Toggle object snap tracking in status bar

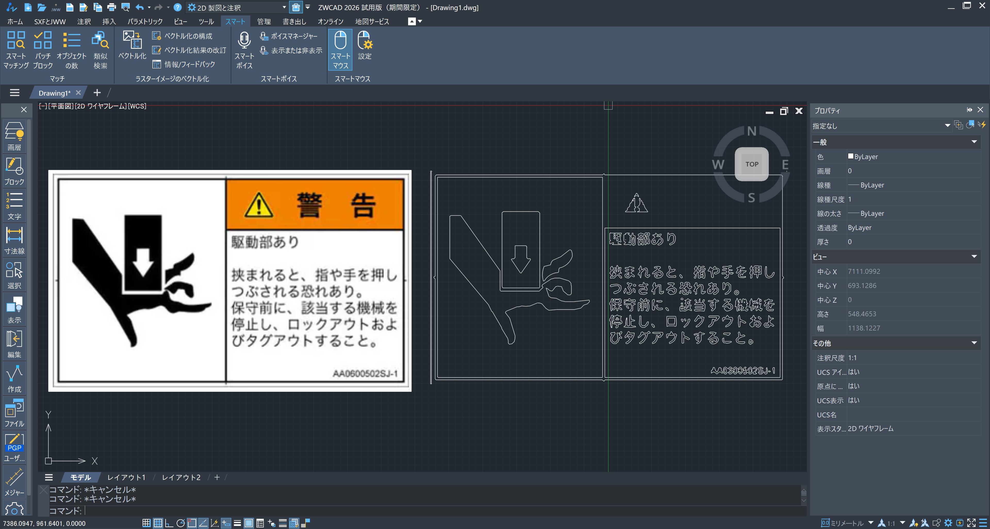[x=203, y=523]
